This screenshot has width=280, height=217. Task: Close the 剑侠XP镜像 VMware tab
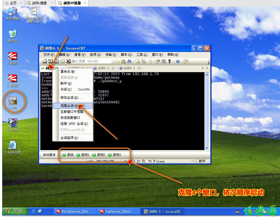click(x=85, y=3)
